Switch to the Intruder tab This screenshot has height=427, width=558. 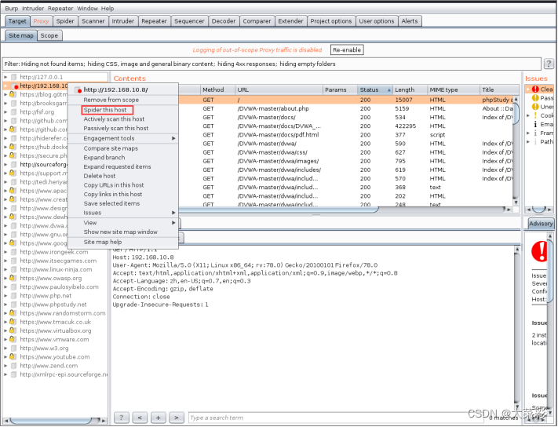tap(122, 21)
